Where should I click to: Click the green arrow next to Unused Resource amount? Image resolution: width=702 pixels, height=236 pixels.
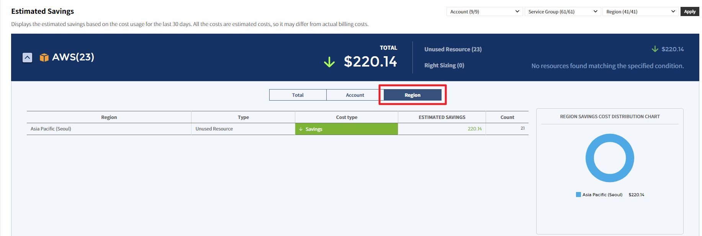pos(655,49)
